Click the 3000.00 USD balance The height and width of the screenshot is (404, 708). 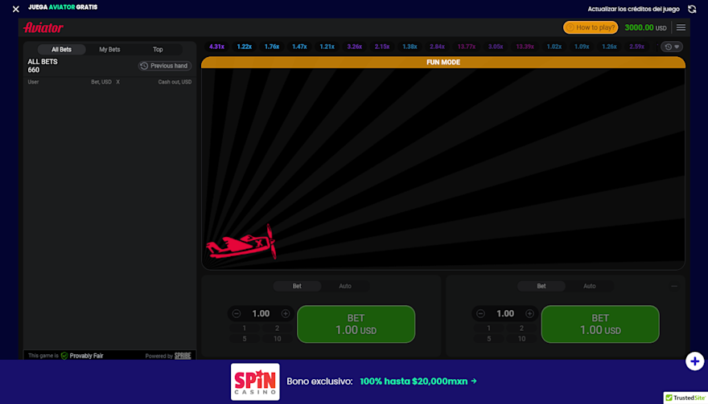pyautogui.click(x=645, y=27)
